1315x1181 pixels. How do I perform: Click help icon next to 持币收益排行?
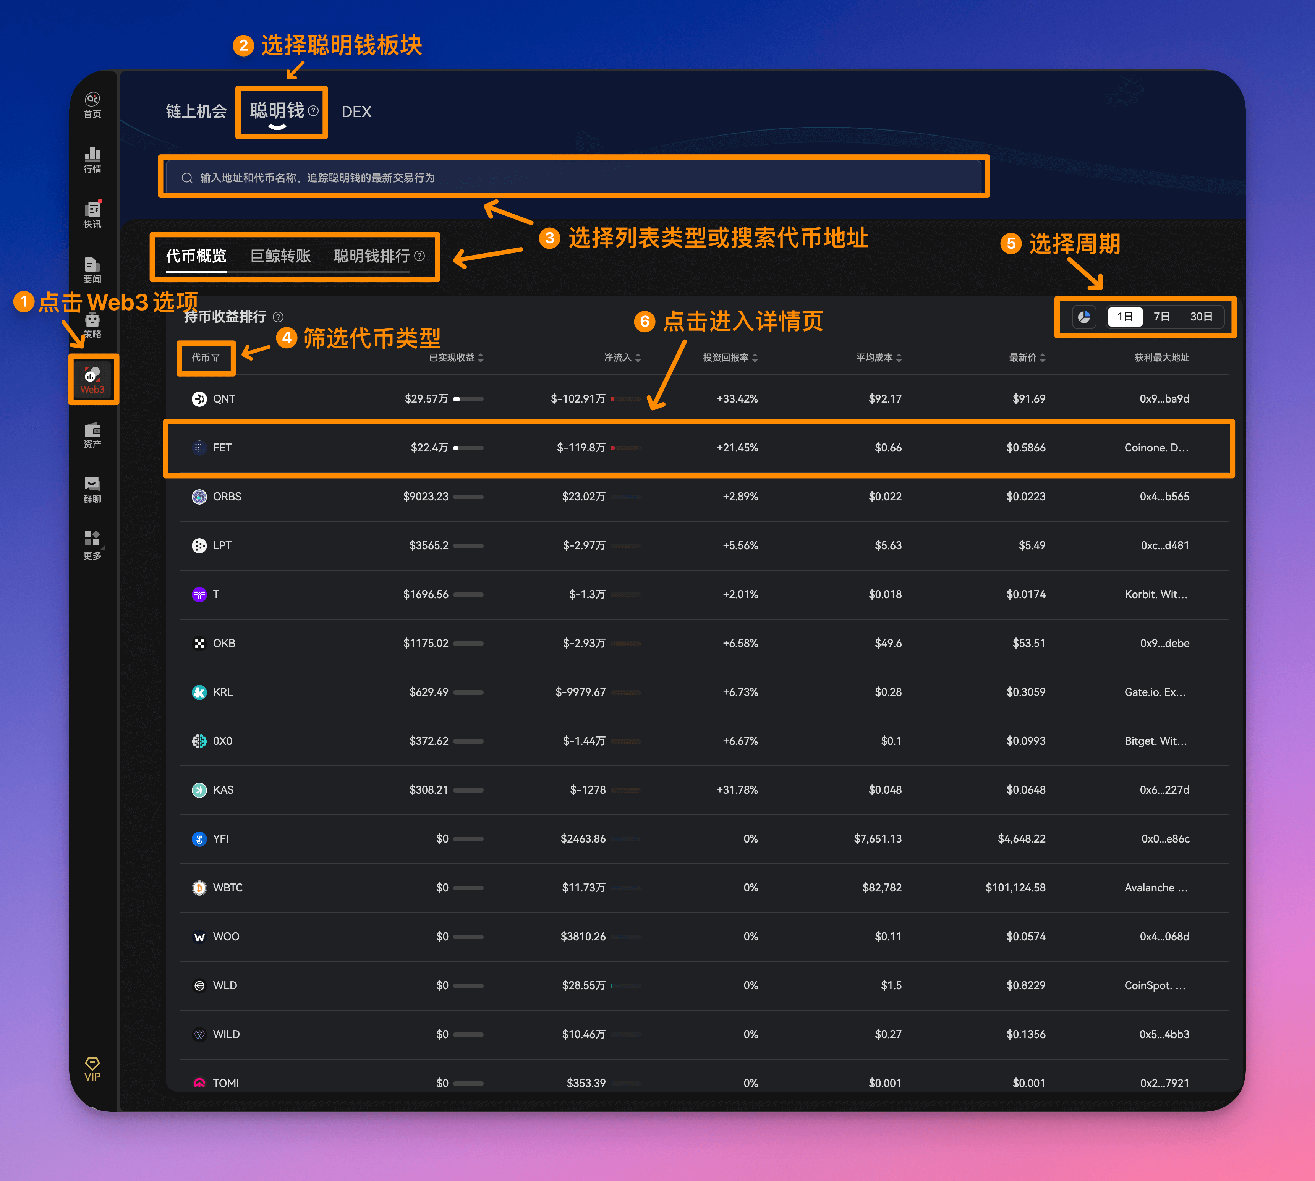pyautogui.click(x=278, y=317)
